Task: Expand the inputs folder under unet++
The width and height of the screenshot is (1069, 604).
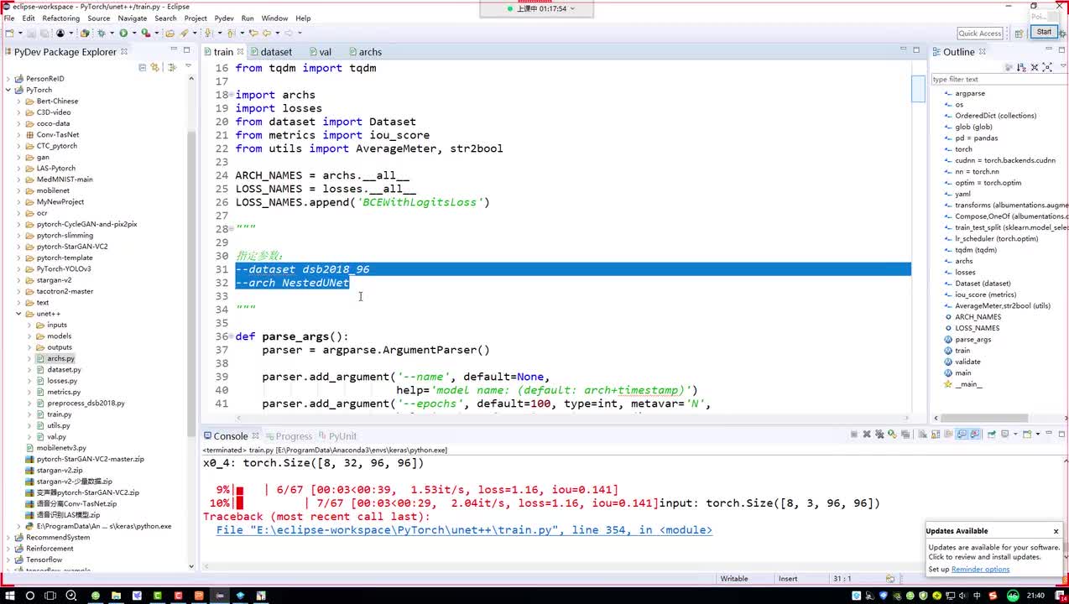Action: coord(29,325)
